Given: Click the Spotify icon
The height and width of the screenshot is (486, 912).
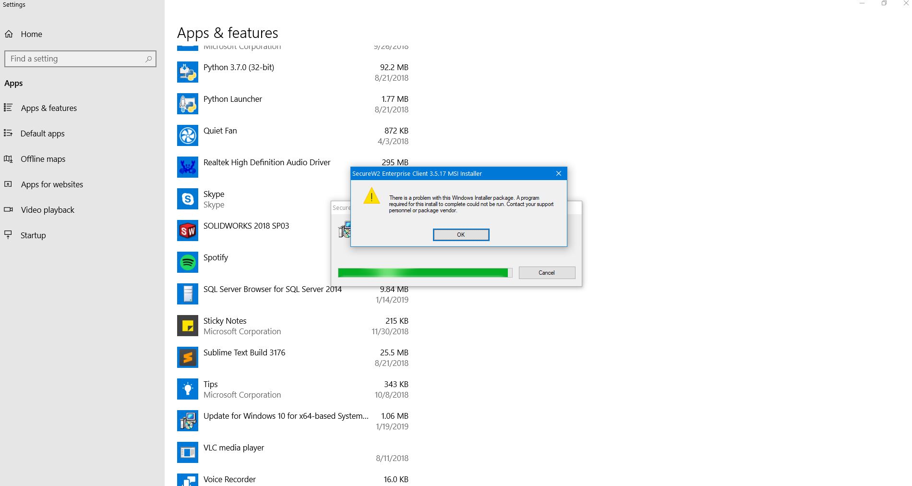Looking at the screenshot, I should [x=187, y=262].
